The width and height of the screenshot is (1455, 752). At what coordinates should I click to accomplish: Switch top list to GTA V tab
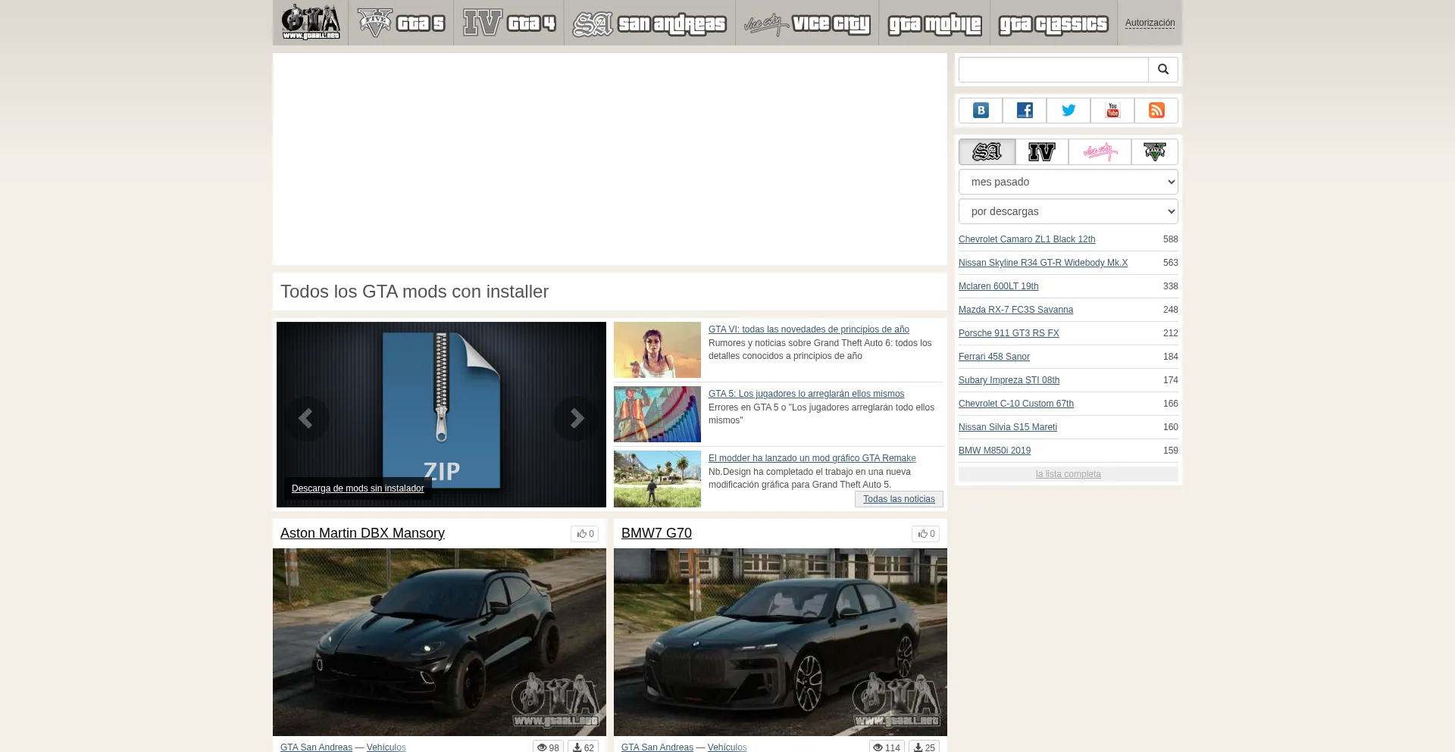[1155, 151]
